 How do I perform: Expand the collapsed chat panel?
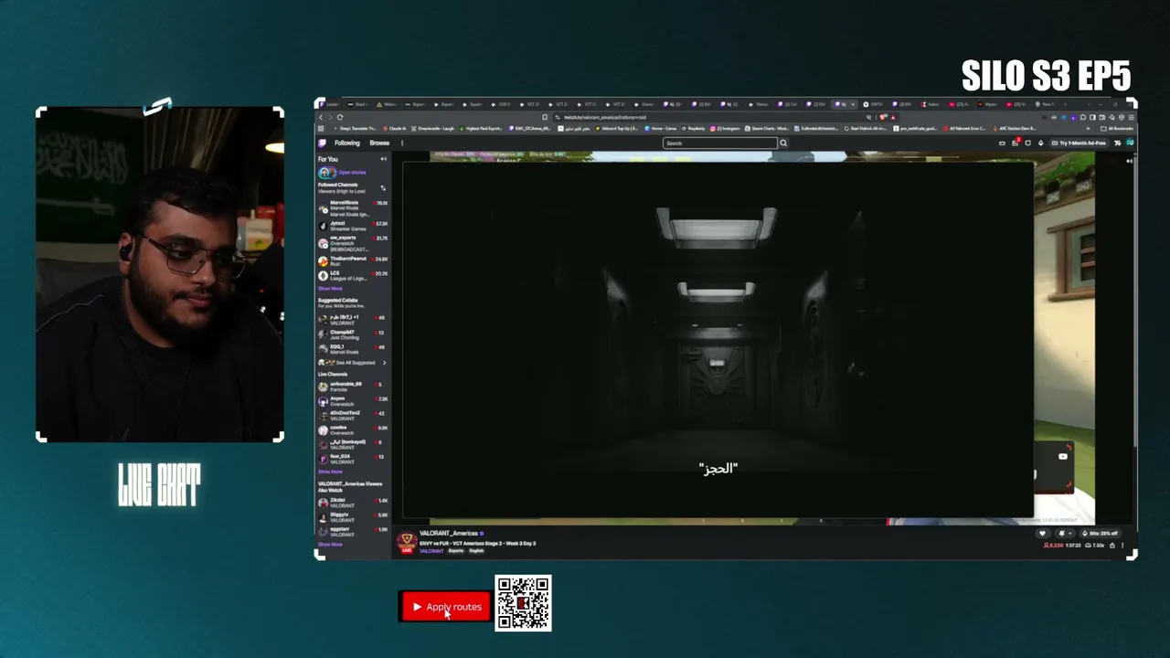(1130, 161)
